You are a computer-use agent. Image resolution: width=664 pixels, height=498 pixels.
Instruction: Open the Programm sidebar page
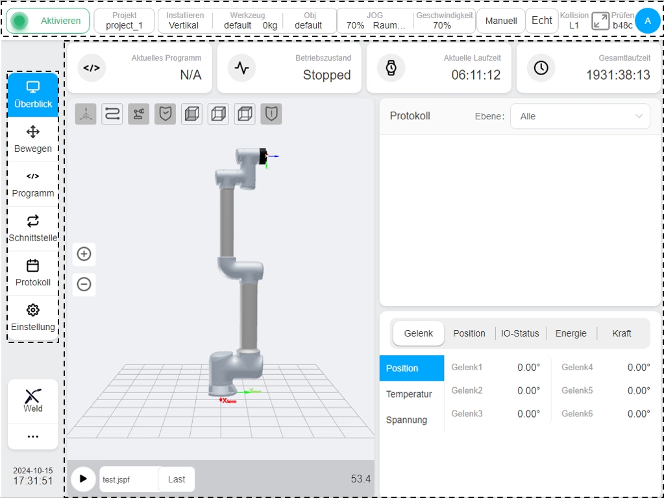coord(33,184)
